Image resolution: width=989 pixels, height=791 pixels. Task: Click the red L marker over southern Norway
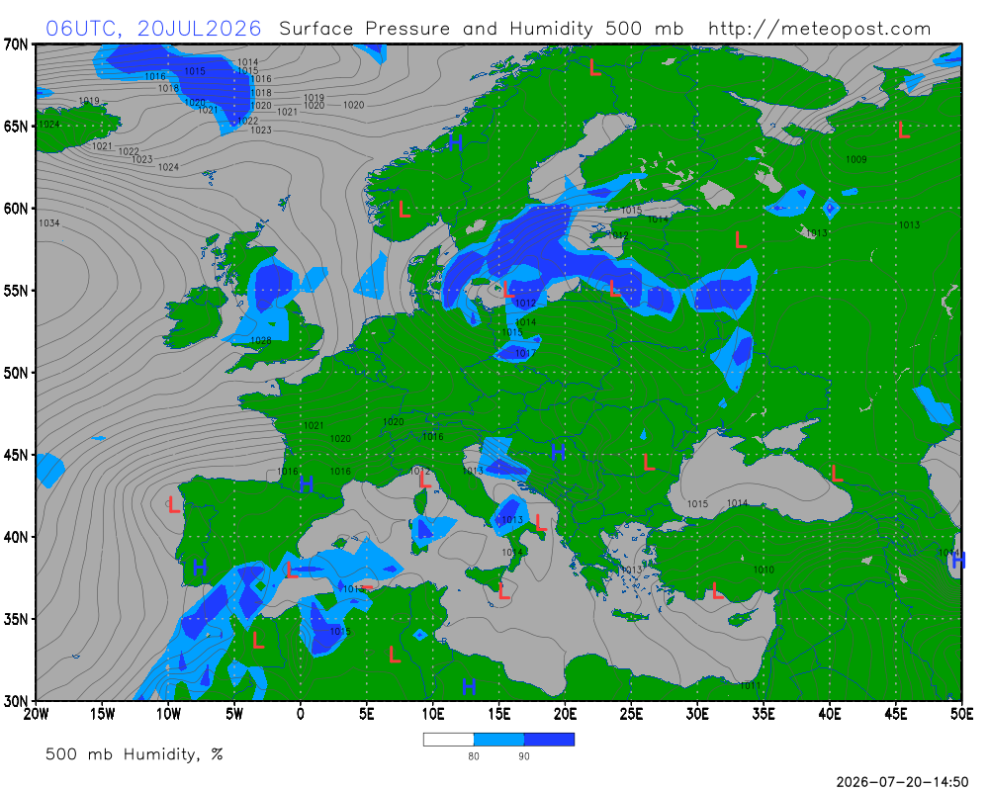coord(405,209)
